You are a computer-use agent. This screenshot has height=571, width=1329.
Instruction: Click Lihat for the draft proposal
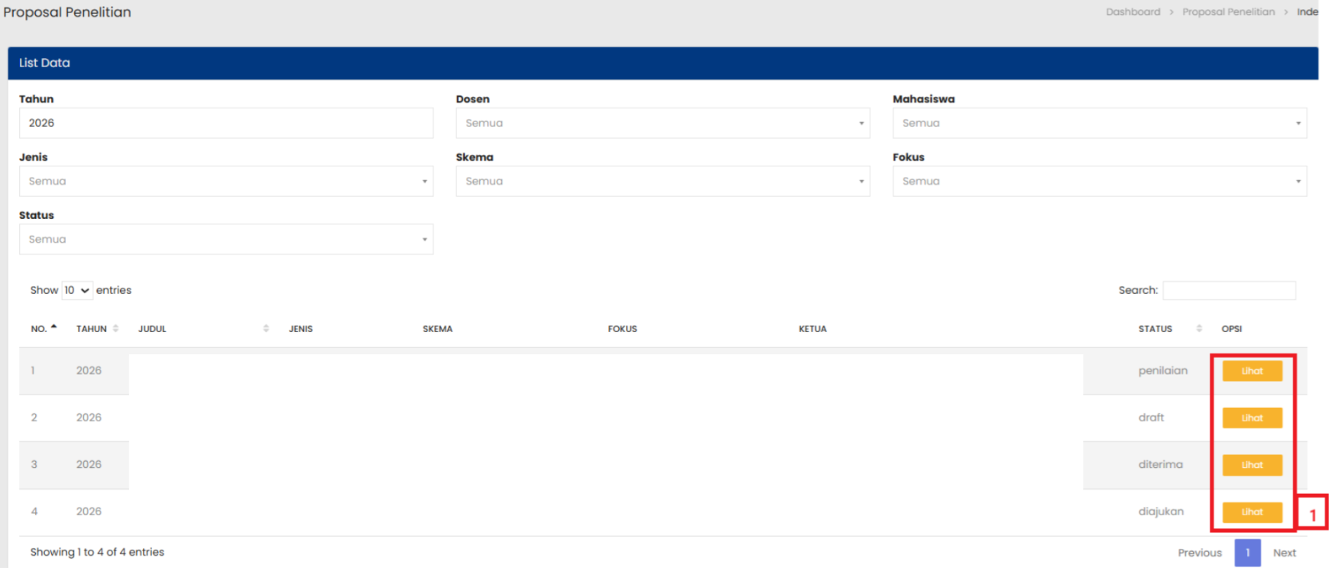coord(1251,418)
